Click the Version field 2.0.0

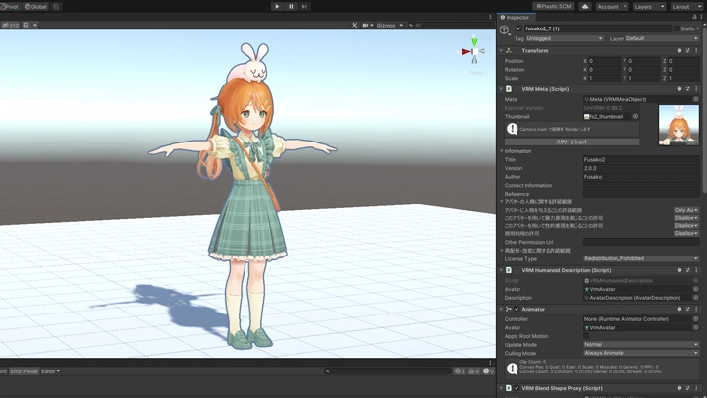click(641, 168)
